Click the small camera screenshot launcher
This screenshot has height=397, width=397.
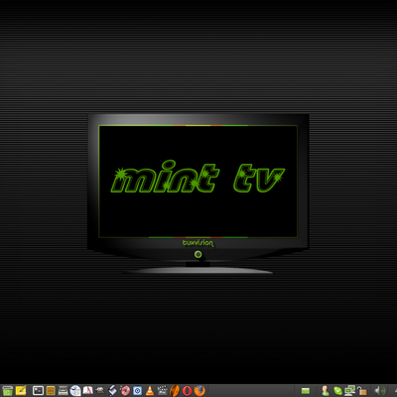point(99,391)
